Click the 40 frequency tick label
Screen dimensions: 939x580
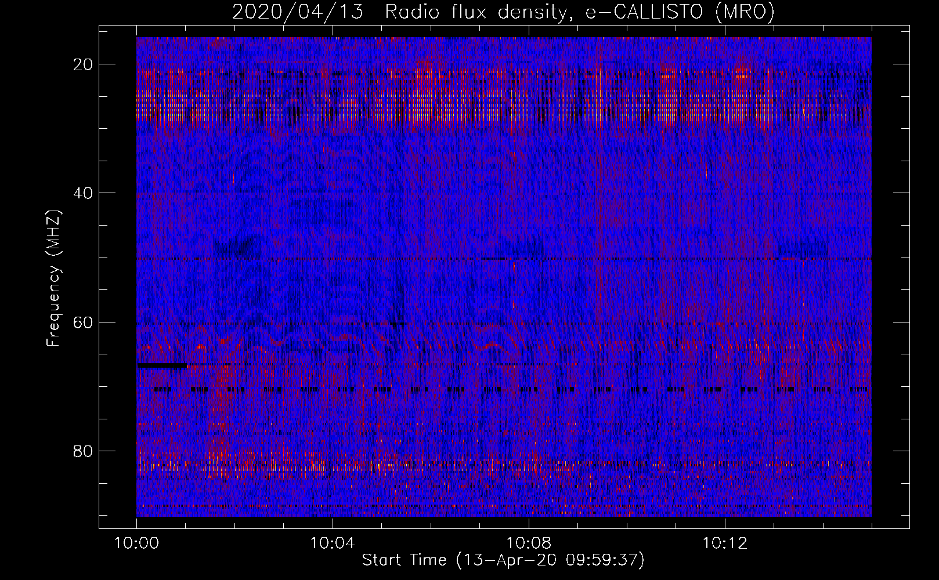[84, 193]
